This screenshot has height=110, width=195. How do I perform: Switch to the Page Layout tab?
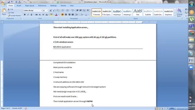30,5
